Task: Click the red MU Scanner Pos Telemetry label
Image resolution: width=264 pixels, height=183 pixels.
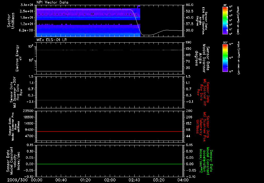Action: point(203,127)
